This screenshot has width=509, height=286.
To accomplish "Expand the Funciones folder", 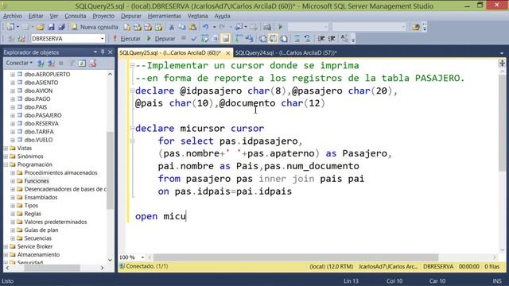I will 13,181.
